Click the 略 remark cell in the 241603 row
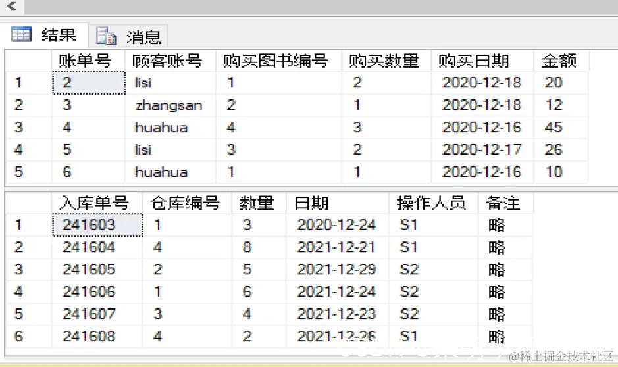618x367 pixels. (x=505, y=225)
